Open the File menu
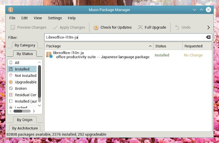Image resolution: width=219 pixels, height=143 pixels. (12, 18)
